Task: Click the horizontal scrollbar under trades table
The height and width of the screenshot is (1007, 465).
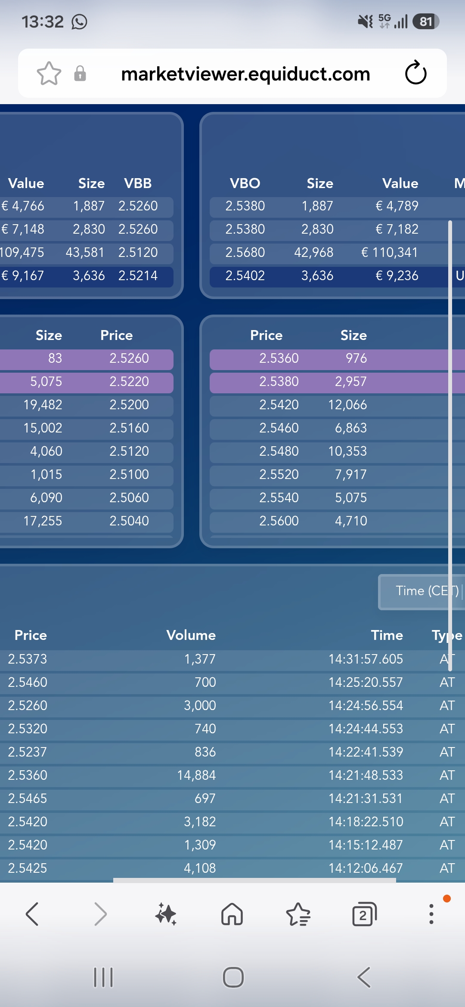Action: point(254,880)
